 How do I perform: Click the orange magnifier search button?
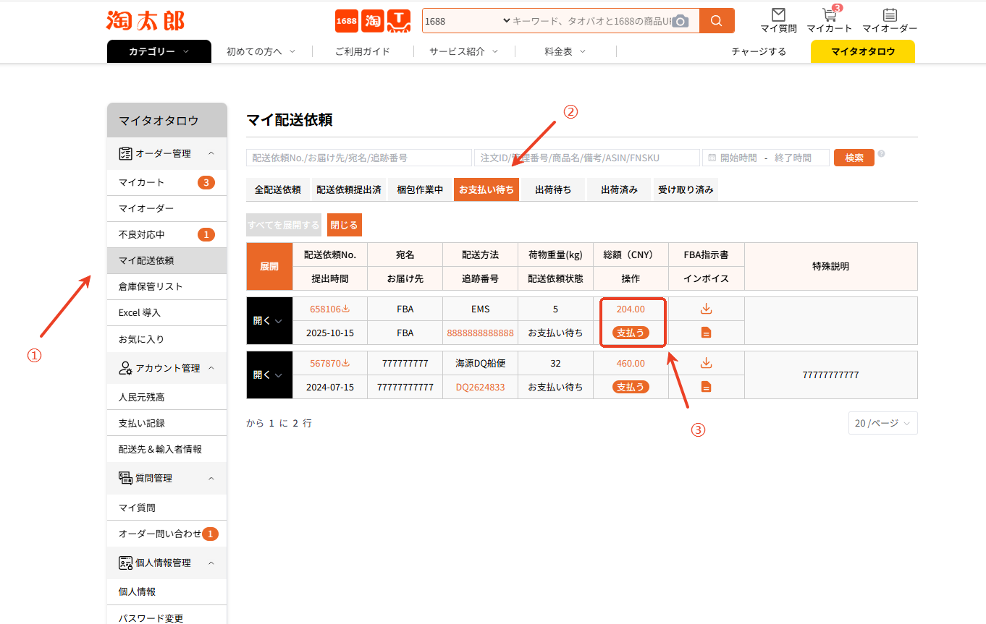[717, 21]
